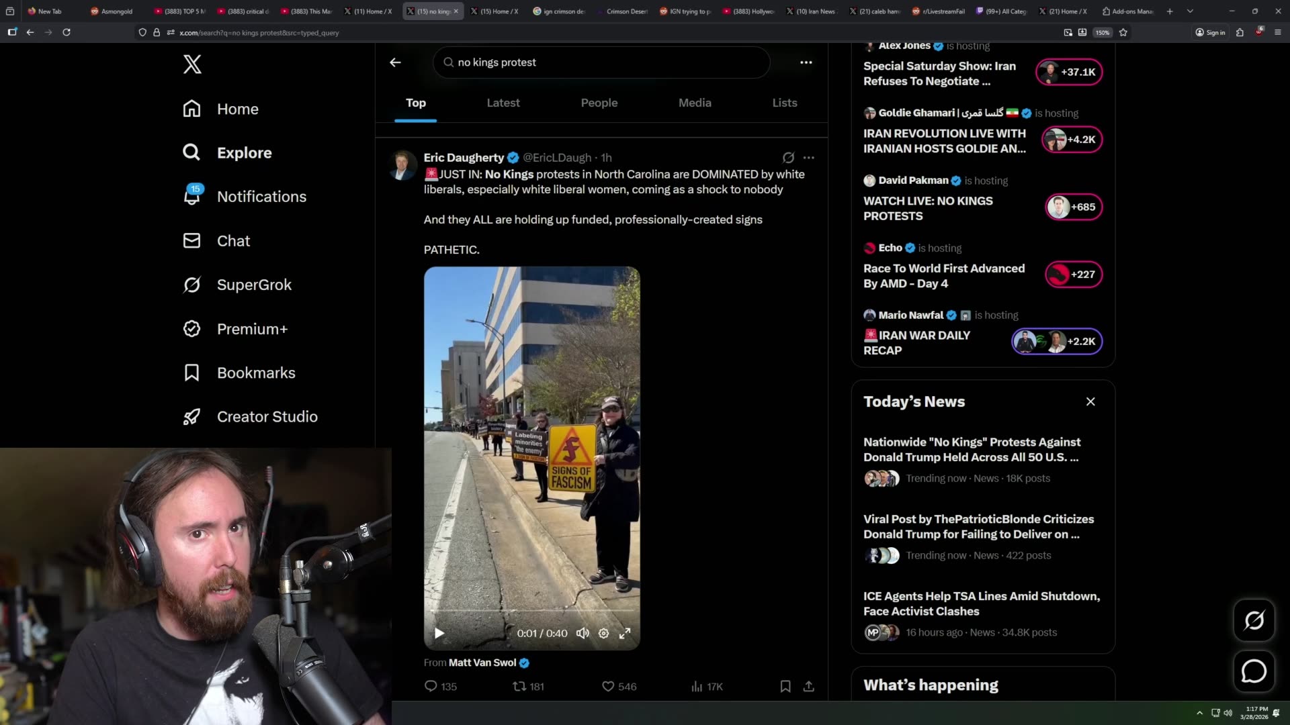Open the @EricLDaugh handle link
Image resolution: width=1290 pixels, height=725 pixels.
(x=557, y=158)
